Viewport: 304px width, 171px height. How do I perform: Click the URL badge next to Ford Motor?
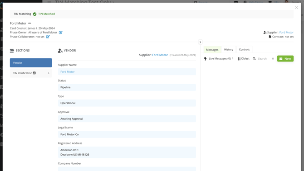pos(29,23)
